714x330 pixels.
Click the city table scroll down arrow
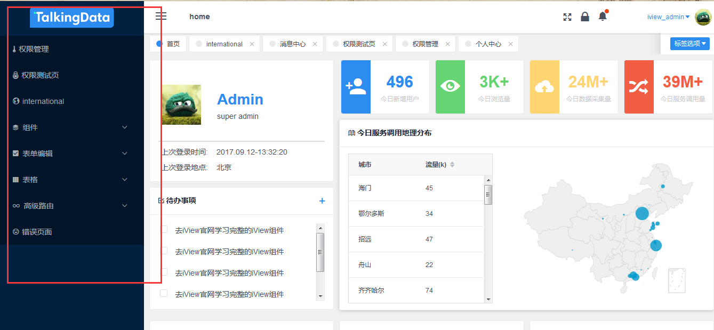488,299
